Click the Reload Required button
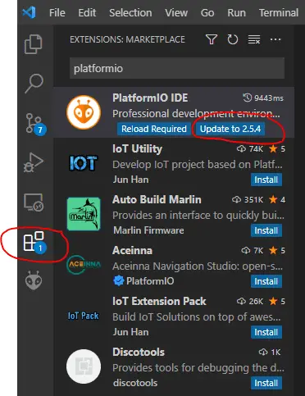Screen dimensions: 305x396 point(154,129)
